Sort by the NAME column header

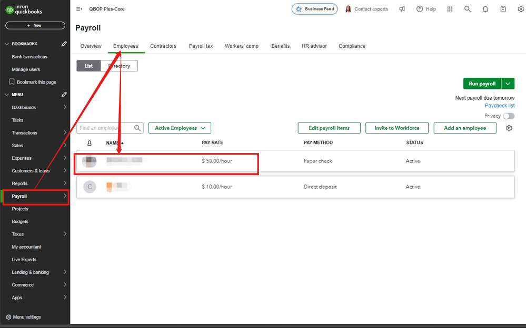[x=115, y=143]
